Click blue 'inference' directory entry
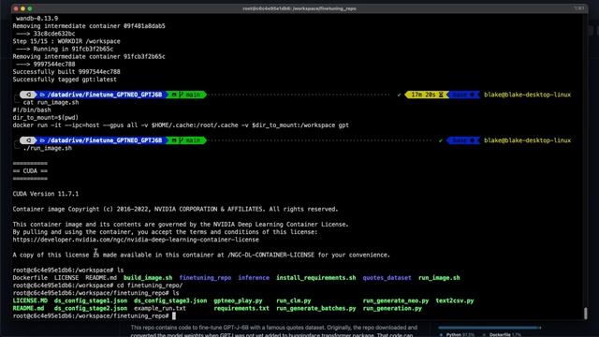Screen dimensions: 599x337 (x=254, y=278)
